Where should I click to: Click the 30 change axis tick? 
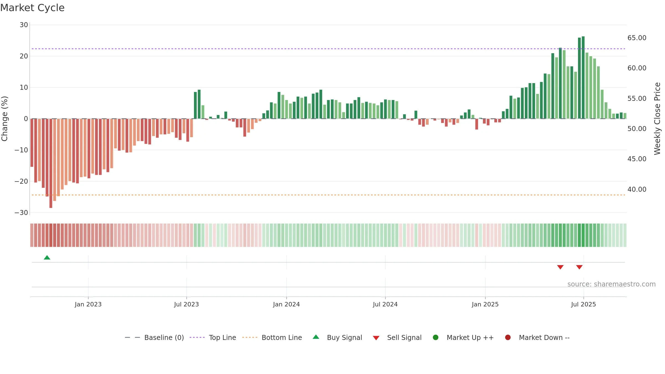(24, 25)
